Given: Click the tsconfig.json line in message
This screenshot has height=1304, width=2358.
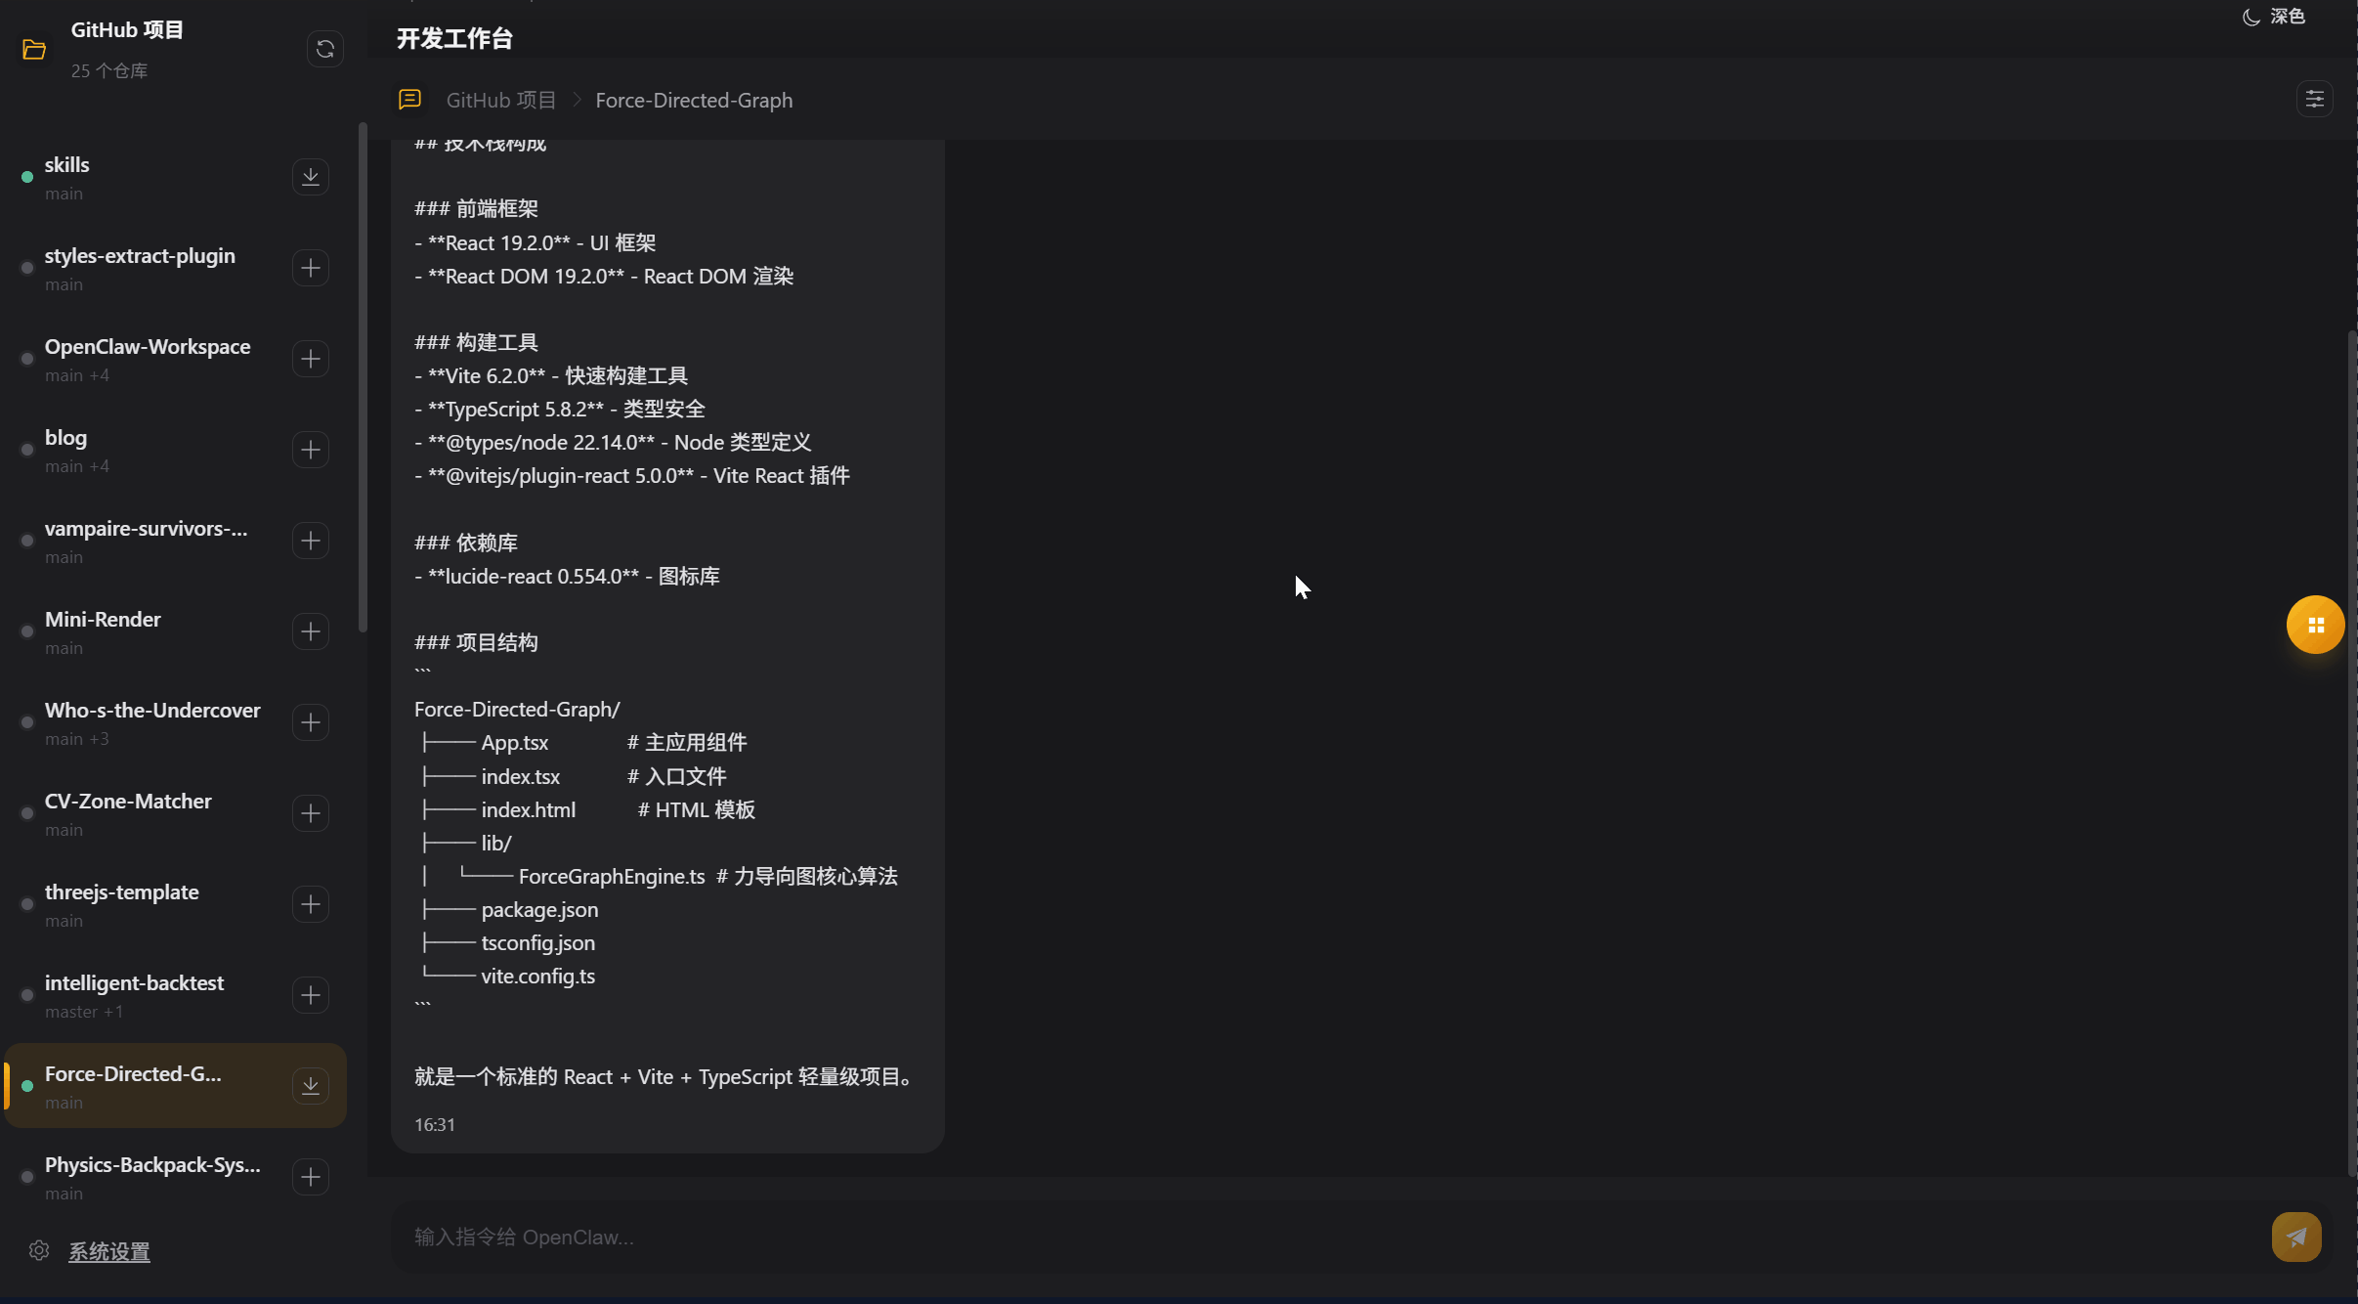Looking at the screenshot, I should click(508, 942).
